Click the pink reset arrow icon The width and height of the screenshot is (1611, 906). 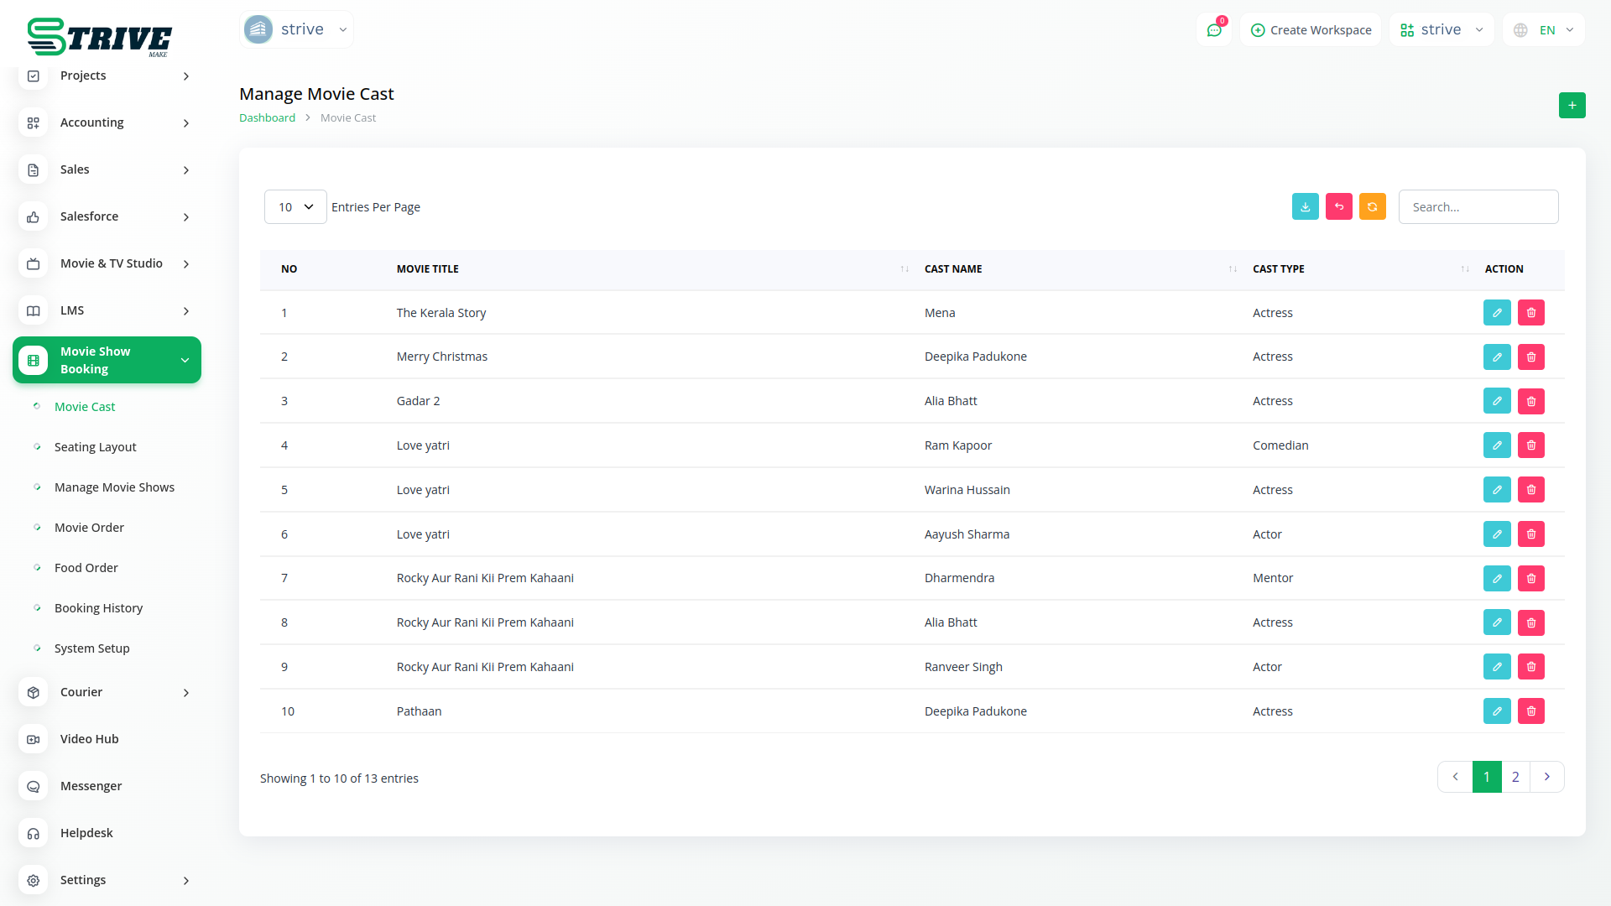1338,207
